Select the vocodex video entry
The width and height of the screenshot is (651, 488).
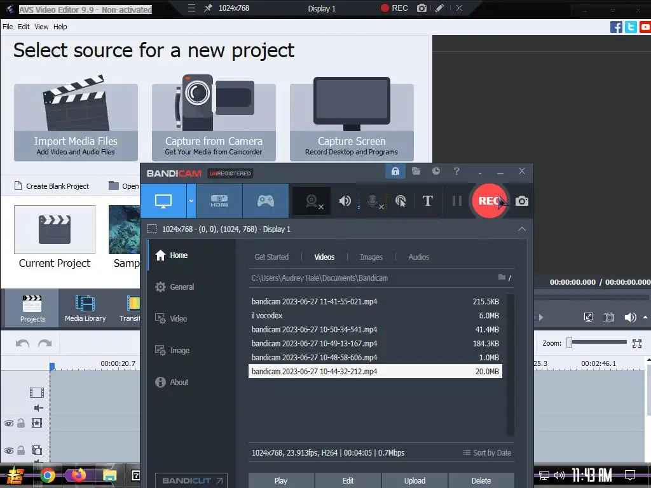[375, 316]
